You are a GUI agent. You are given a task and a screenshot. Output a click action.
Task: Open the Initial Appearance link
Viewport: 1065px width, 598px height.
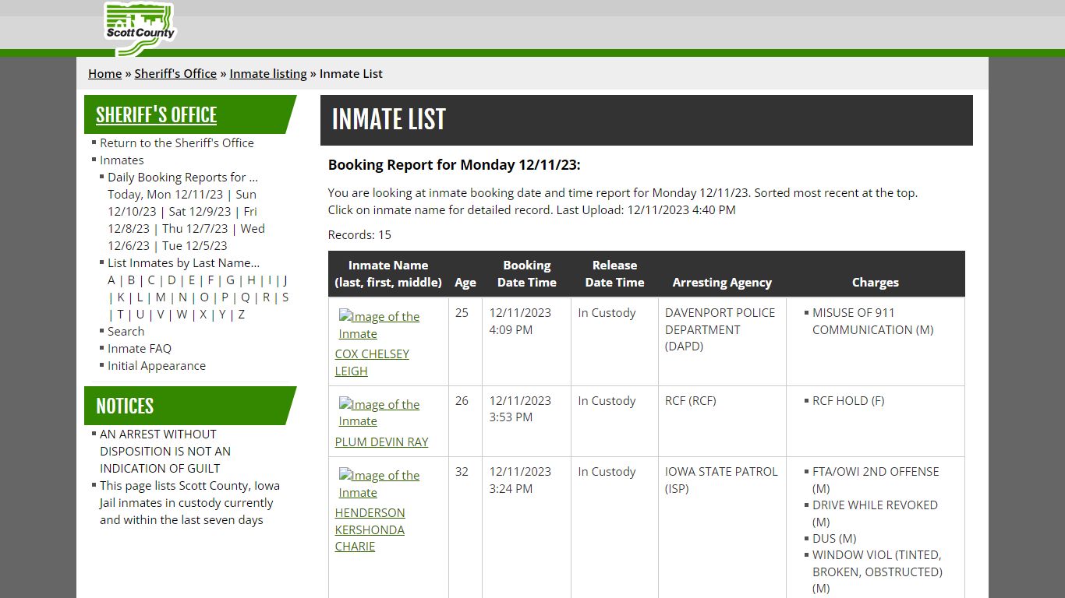157,365
